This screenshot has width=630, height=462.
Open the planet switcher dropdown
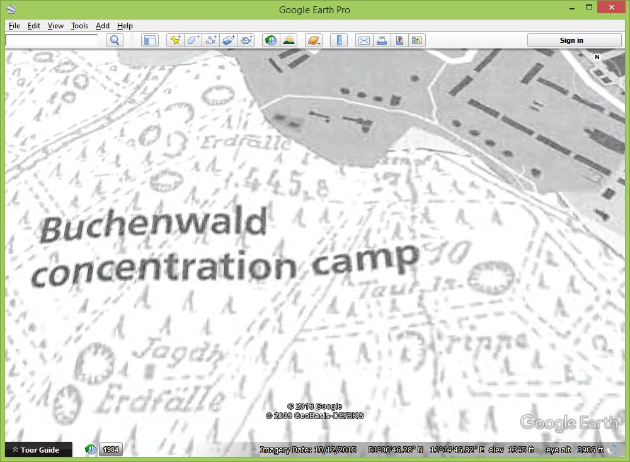click(313, 40)
